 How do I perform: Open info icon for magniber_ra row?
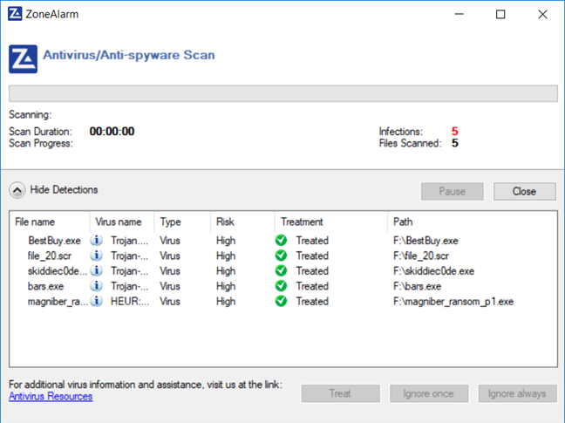(96, 301)
